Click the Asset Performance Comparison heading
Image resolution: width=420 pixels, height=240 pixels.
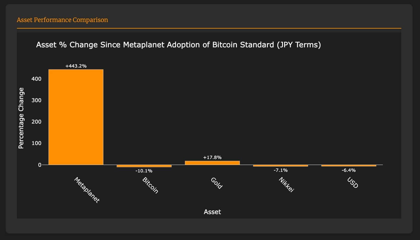point(62,20)
